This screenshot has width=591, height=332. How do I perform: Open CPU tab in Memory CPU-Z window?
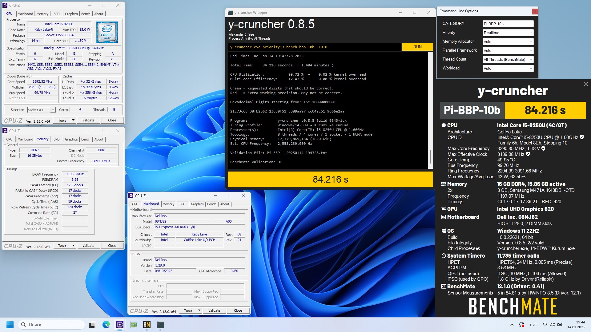10,139
